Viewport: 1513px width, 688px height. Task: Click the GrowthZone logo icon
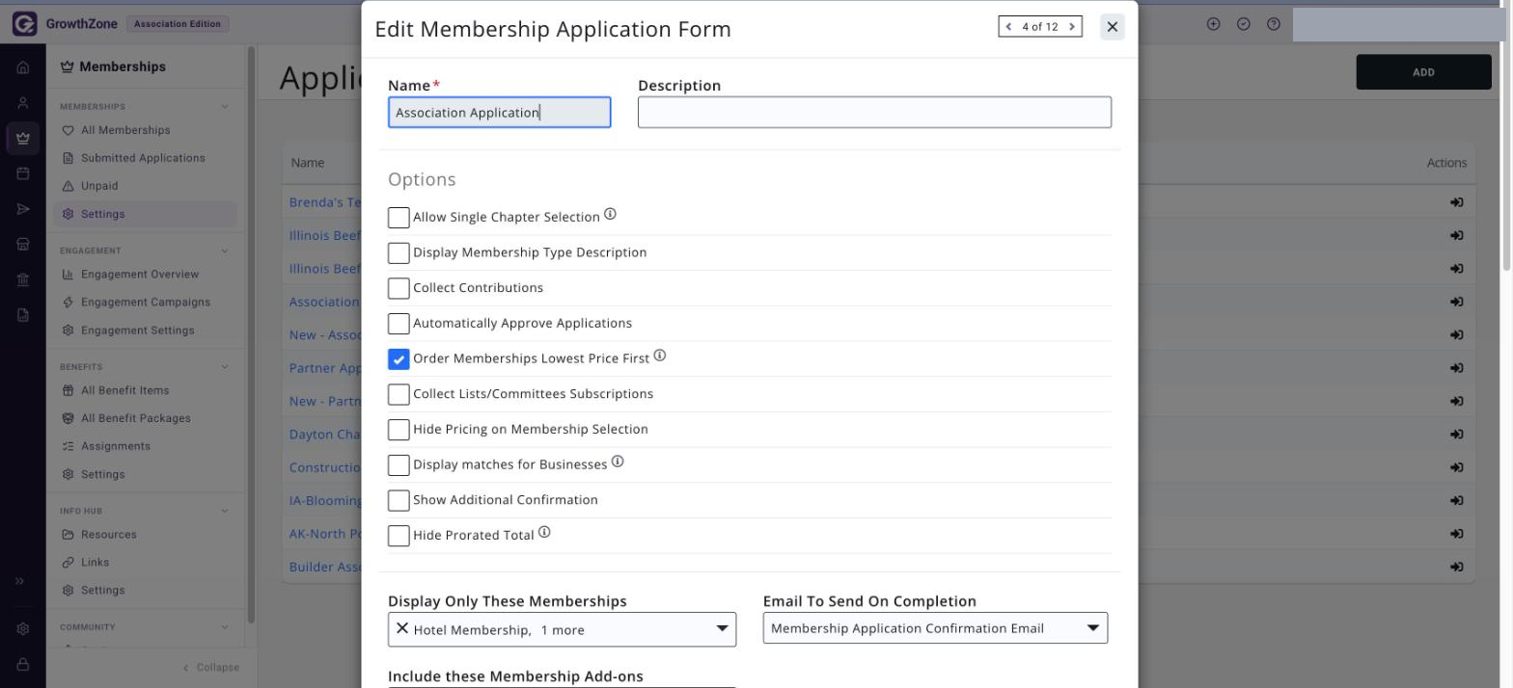pos(24,24)
